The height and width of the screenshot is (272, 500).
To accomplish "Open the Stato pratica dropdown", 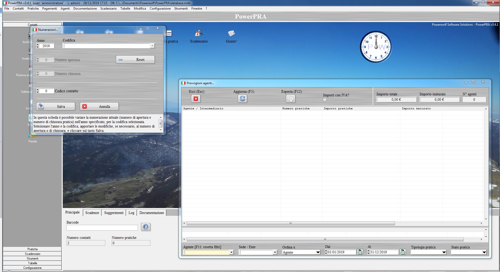I will pyautogui.click(x=484, y=252).
